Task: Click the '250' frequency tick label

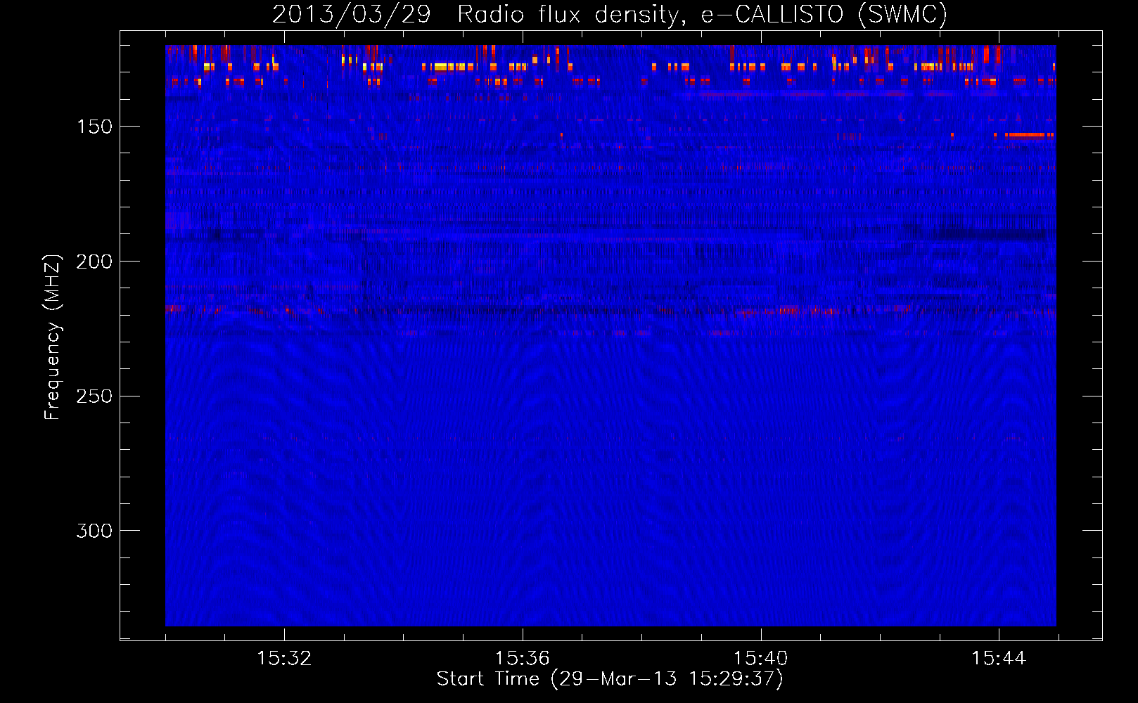Action: (94, 396)
